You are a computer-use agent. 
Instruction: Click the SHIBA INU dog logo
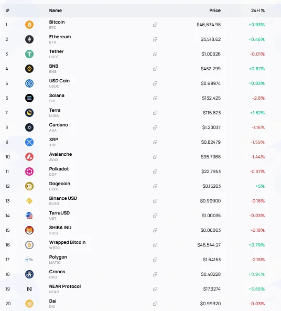(29, 230)
